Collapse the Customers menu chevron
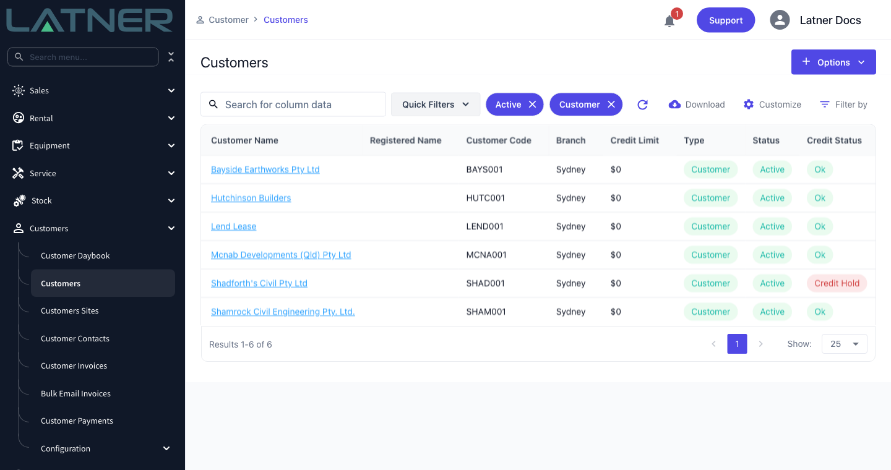891x470 pixels. pos(171,228)
